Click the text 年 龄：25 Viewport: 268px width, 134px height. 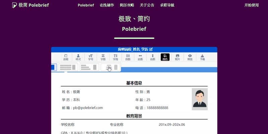coord(143,100)
